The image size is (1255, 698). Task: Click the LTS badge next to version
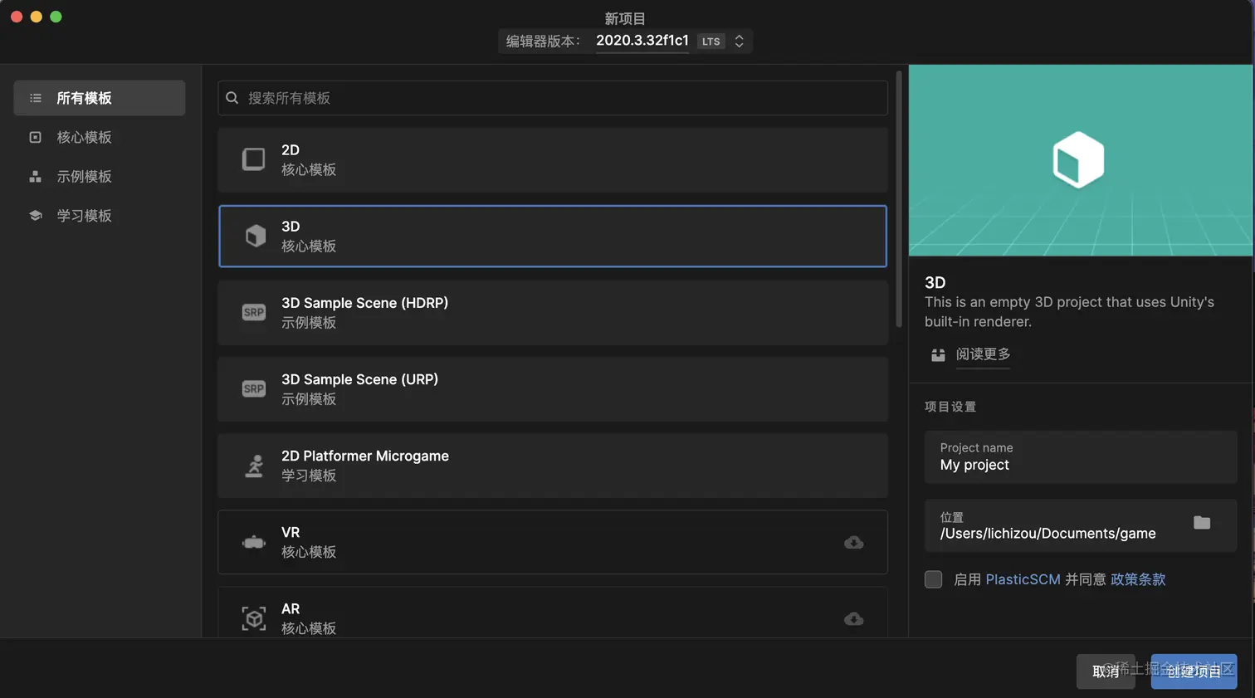point(711,41)
